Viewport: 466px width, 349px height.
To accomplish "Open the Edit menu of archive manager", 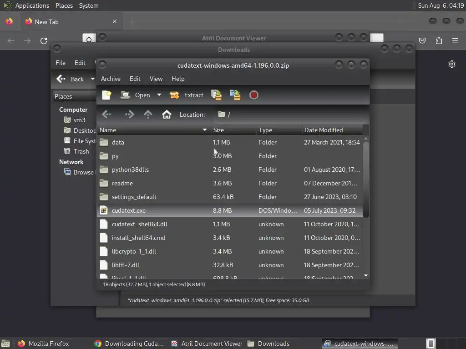I will [x=135, y=79].
